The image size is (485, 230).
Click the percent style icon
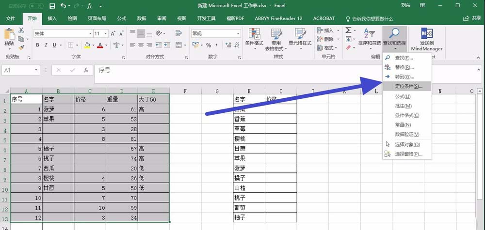(209, 46)
